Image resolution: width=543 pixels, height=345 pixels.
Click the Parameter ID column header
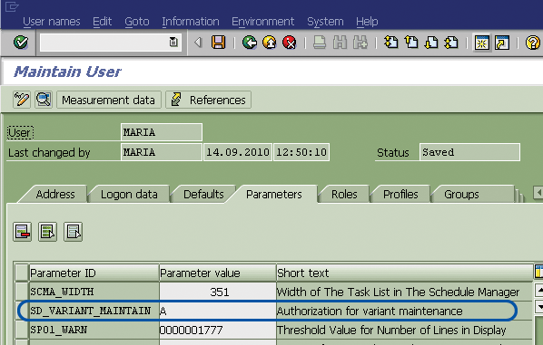[x=94, y=273]
